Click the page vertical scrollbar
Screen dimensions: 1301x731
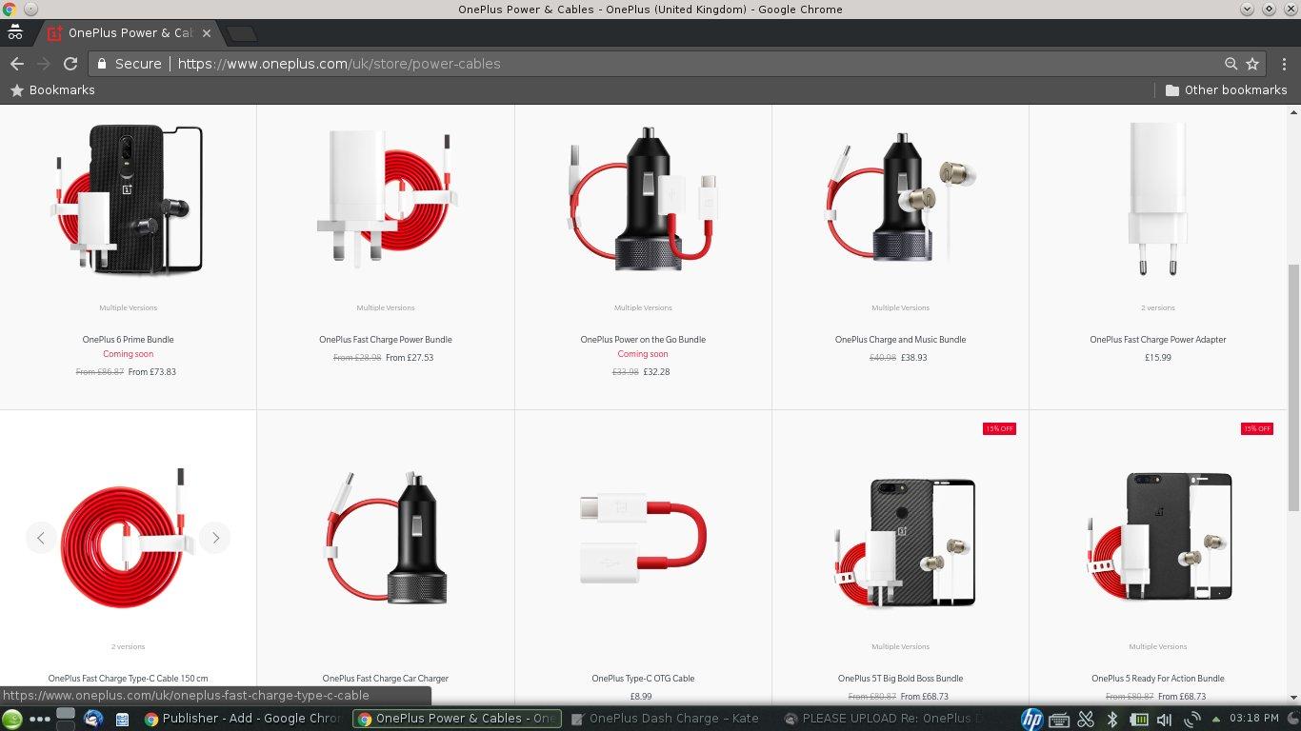click(1293, 388)
